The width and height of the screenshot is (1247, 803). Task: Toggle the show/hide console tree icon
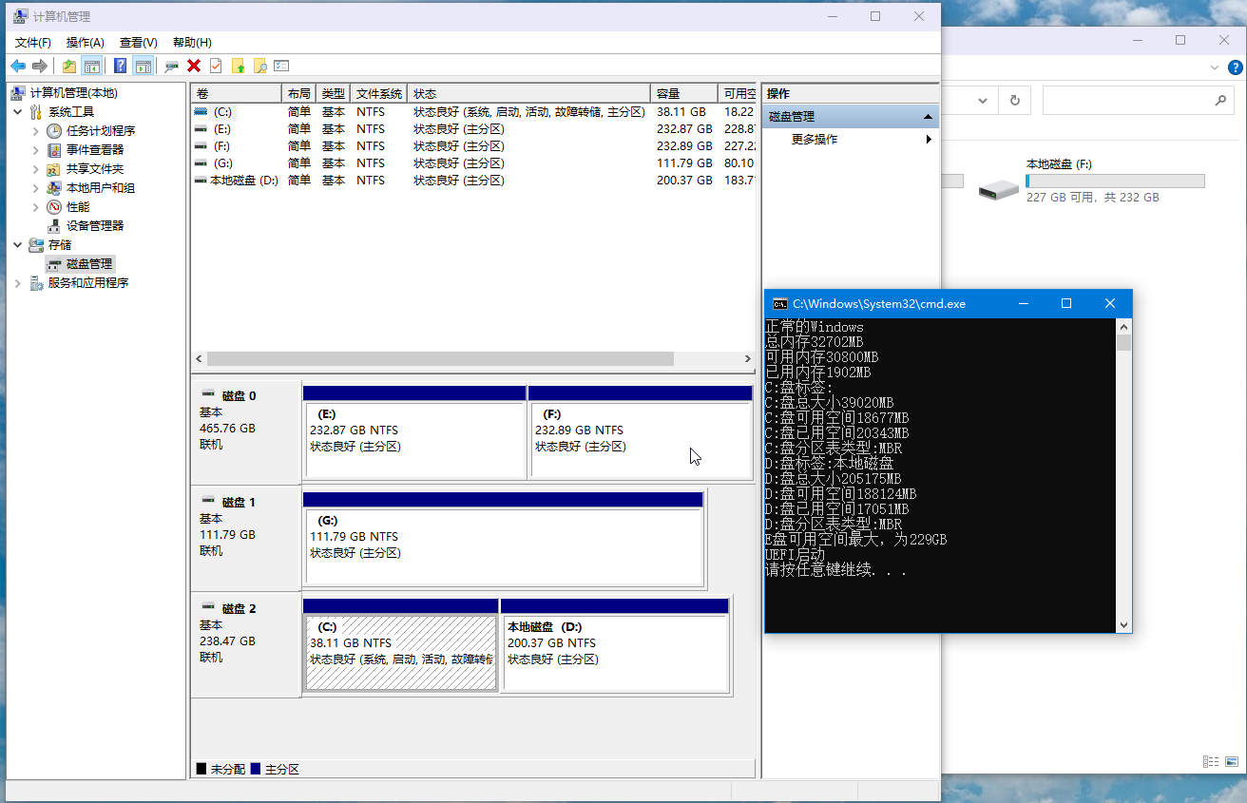[92, 66]
